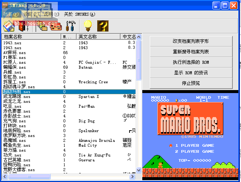Sort by the M... column header
241x182 pixels.
pyautogui.click(x=69, y=37)
